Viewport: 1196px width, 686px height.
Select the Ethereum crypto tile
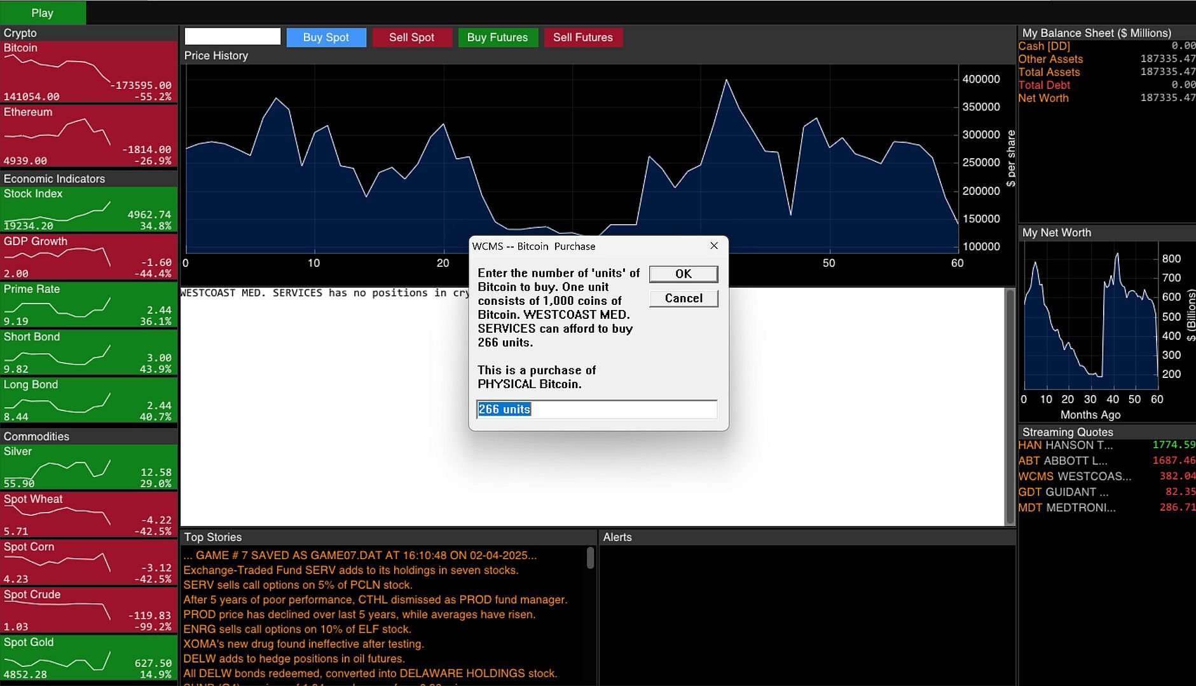pyautogui.click(x=89, y=136)
